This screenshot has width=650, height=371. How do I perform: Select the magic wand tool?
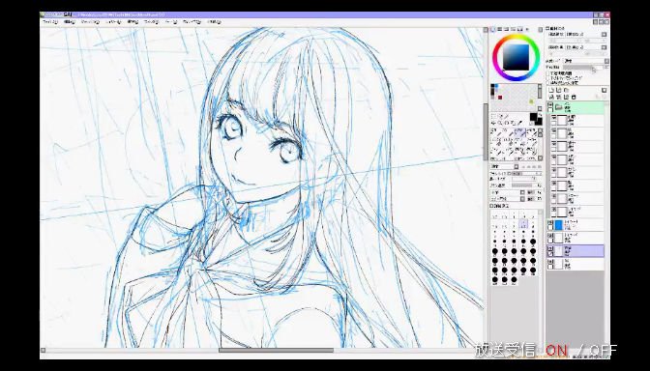tap(507, 116)
